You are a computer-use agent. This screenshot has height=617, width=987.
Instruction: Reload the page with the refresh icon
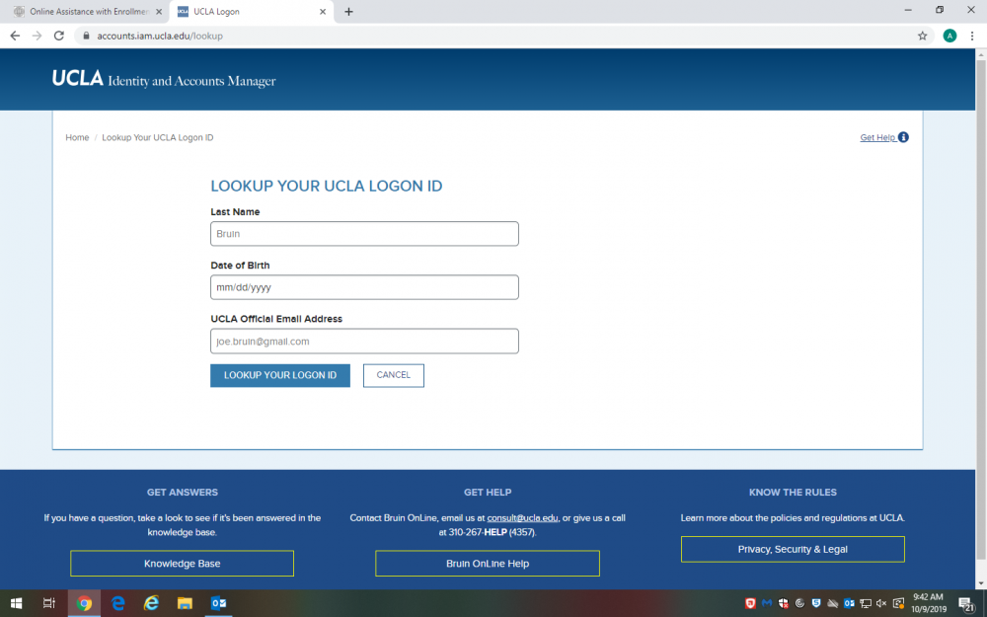point(59,36)
